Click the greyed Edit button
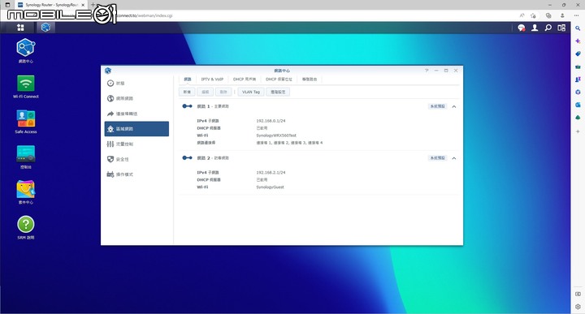The height and width of the screenshot is (314, 585). coord(206,92)
